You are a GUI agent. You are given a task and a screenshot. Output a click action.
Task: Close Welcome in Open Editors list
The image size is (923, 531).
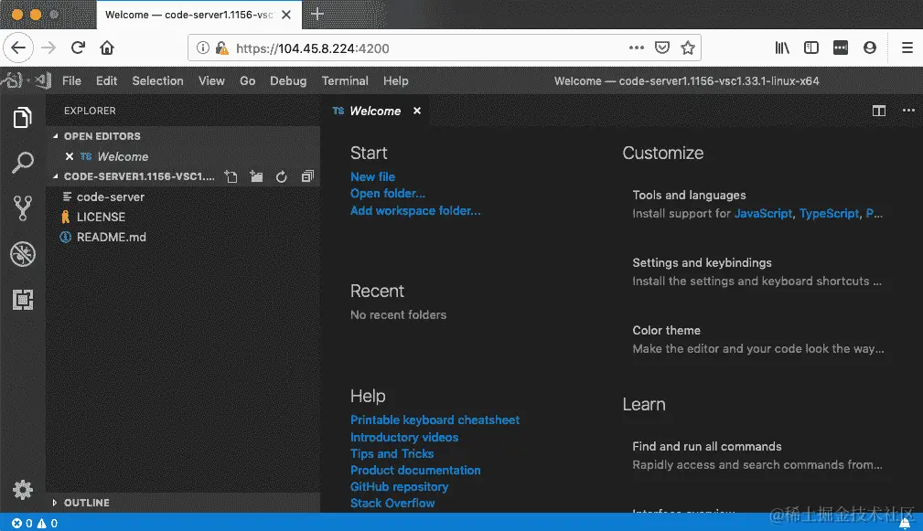(x=70, y=156)
